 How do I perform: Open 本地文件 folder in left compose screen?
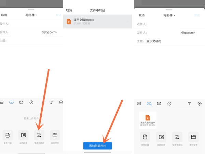tap(55, 135)
